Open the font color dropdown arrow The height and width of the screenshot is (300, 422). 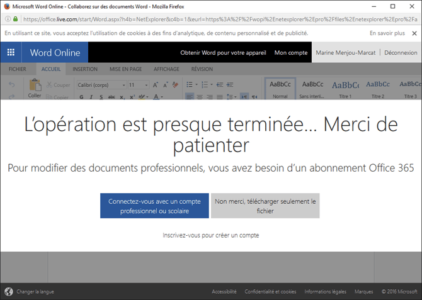point(162,97)
